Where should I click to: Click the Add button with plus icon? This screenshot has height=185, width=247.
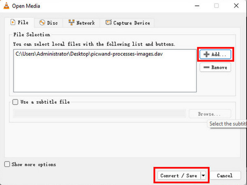pos(215,54)
